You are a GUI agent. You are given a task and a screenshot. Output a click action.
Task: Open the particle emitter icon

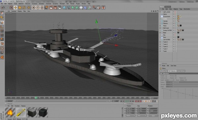pyautogui.click(x=89, y=8)
